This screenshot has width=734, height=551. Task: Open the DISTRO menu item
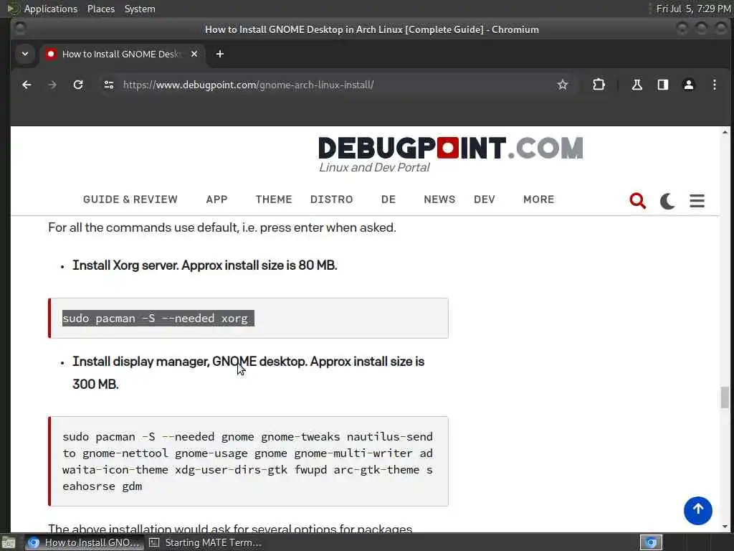(331, 199)
